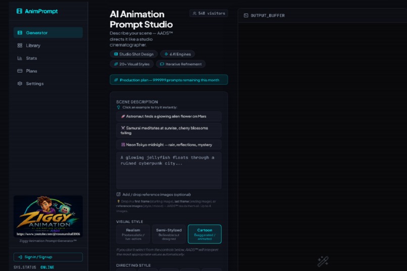Click the Sign in / Sign up button
The image size is (407, 271).
48,257
